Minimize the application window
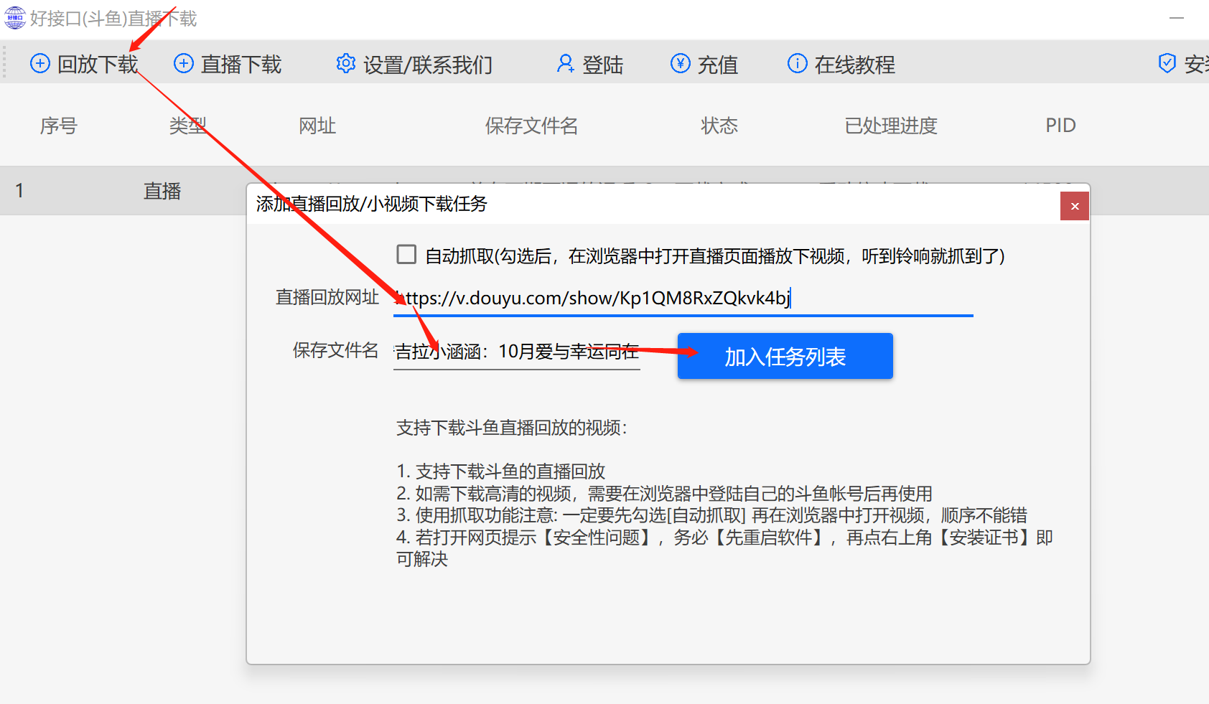 coord(1176,18)
